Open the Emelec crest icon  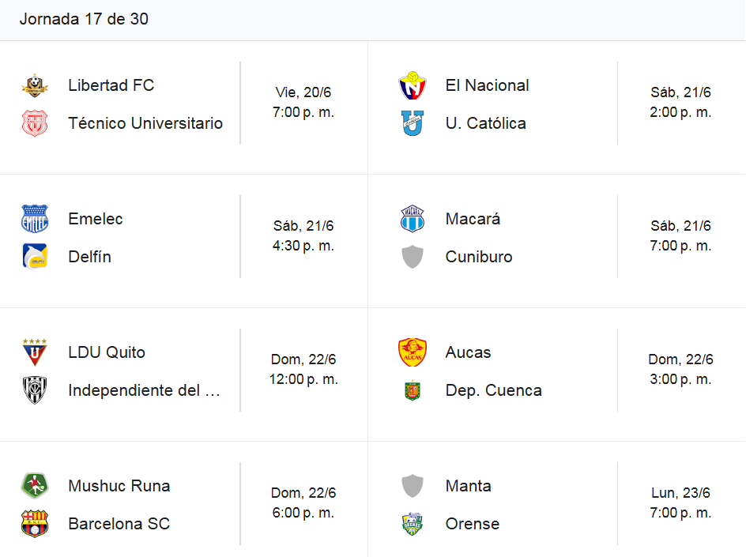tap(35, 219)
